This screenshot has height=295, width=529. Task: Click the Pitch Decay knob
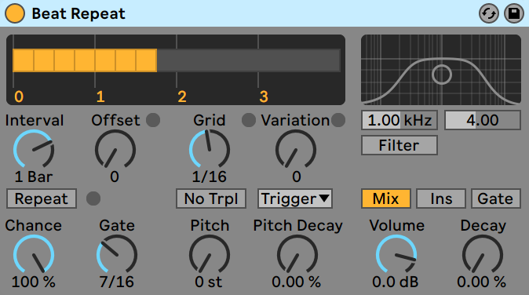(297, 254)
